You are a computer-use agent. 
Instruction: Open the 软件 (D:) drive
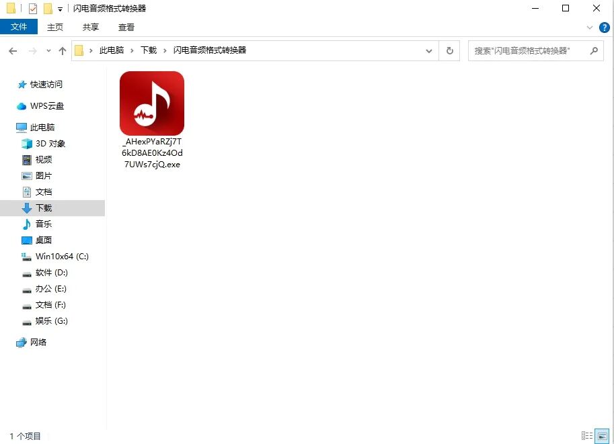(51, 273)
